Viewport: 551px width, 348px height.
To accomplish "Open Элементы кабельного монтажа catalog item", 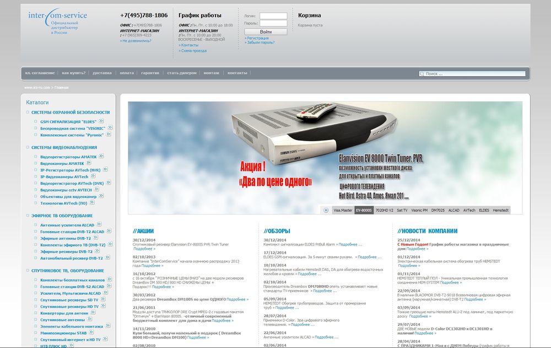I will pos(72,326).
